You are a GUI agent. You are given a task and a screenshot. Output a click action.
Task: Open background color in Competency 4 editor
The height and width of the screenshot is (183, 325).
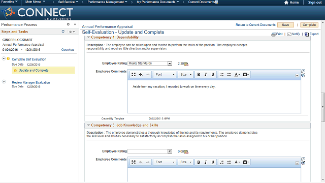(x=246, y=75)
